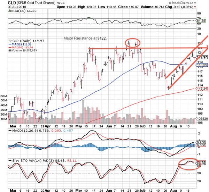
Task: Click the 106 level on the price axis
Action: pos(200,123)
